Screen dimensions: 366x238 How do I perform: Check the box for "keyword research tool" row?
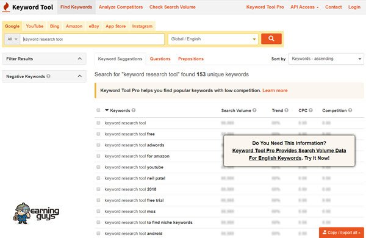point(98,123)
